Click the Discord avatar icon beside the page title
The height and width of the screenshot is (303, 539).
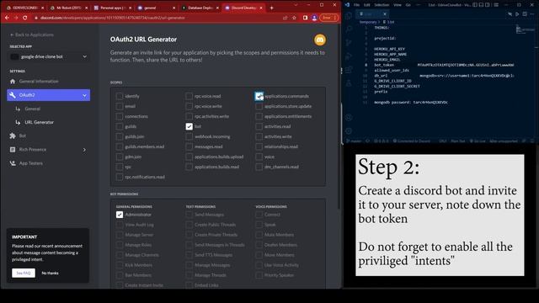click(x=320, y=40)
